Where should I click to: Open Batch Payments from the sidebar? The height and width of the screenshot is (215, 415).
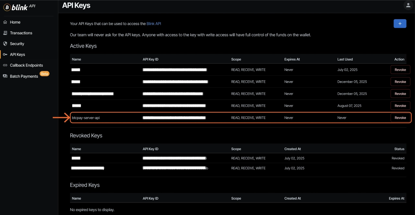pos(24,76)
